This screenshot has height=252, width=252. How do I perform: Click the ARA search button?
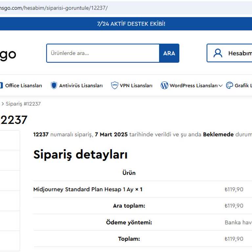pos(169,53)
